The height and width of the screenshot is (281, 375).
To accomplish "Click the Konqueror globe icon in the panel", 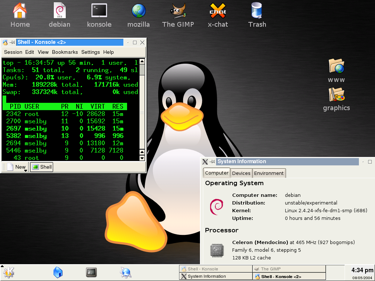I will [125, 272].
